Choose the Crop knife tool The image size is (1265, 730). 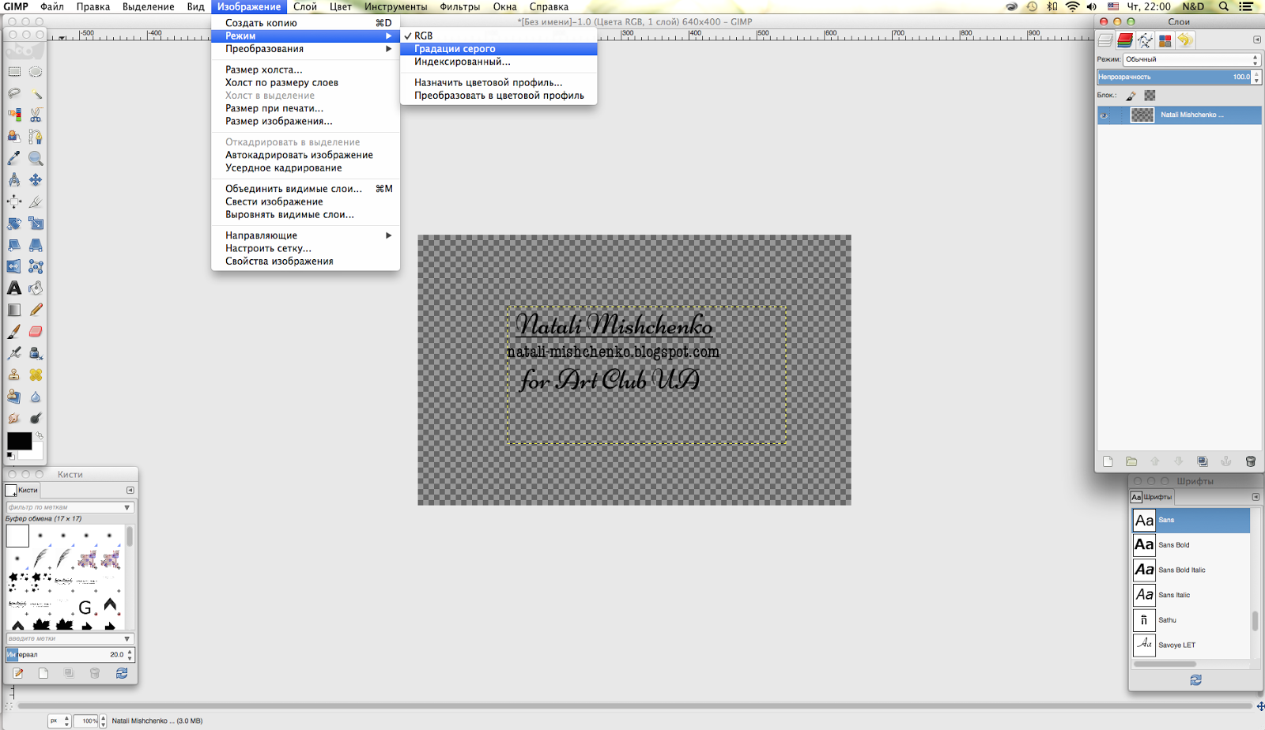pos(36,201)
